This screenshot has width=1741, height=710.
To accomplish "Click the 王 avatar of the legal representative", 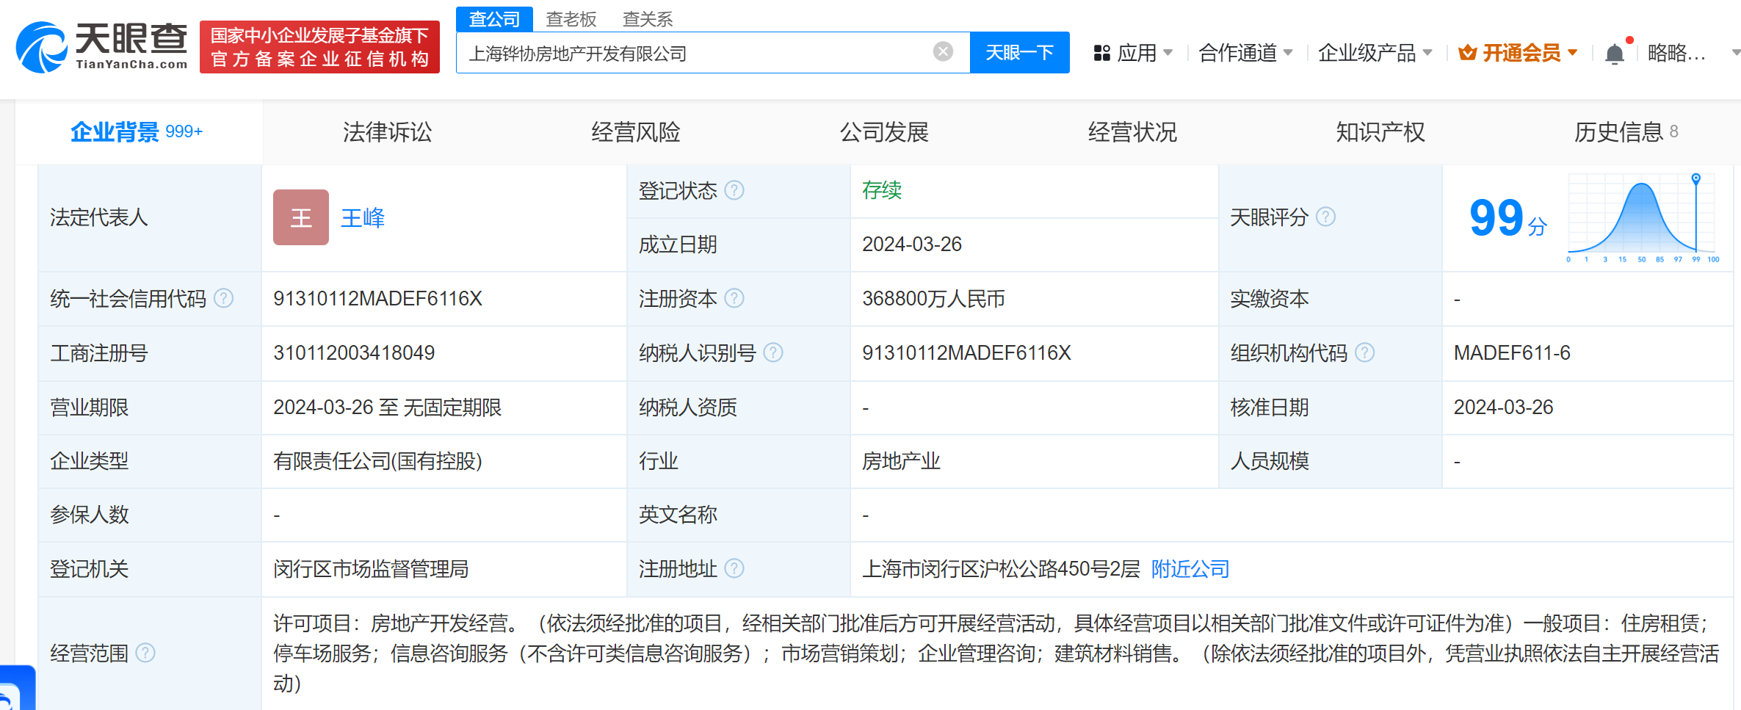I will [x=301, y=217].
